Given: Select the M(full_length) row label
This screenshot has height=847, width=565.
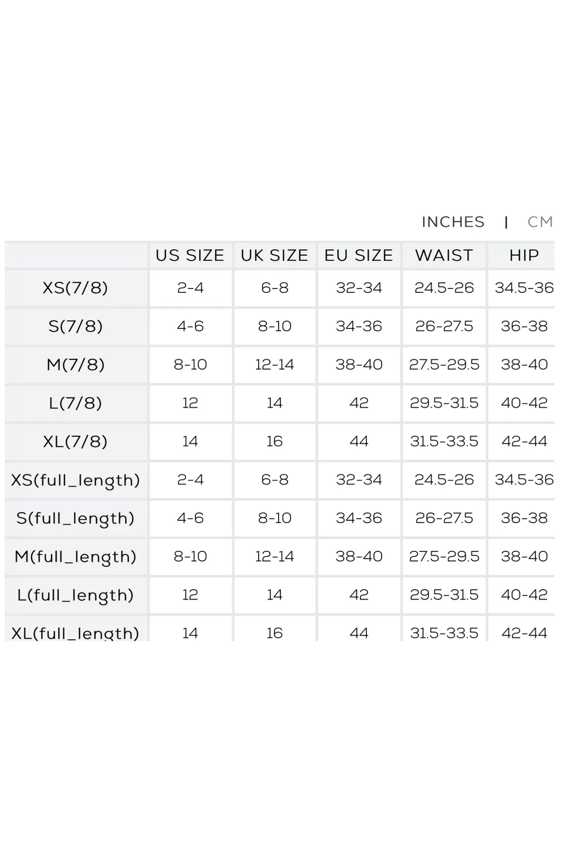Looking at the screenshot, I should click(x=76, y=556).
